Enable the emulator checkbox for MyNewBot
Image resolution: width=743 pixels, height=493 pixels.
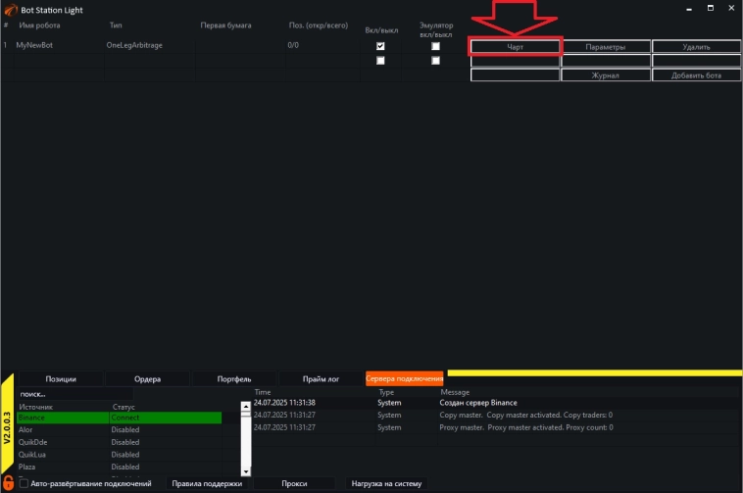coord(435,46)
